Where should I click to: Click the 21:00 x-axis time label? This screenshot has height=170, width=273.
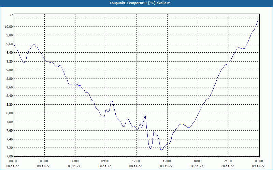[228, 161]
